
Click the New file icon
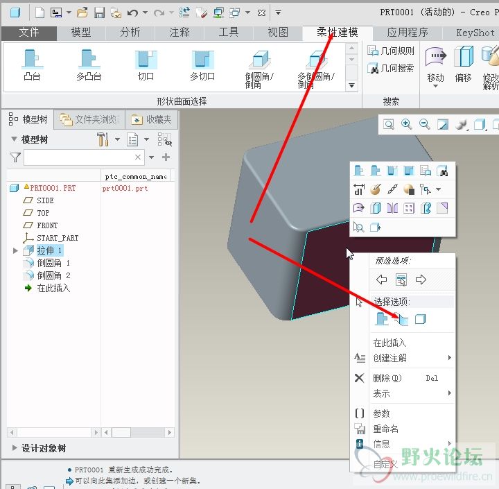coord(40,12)
